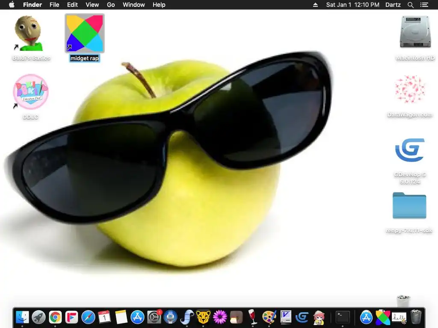
Task: Launch Launchpad rocket icon in dock
Action: tap(38, 317)
